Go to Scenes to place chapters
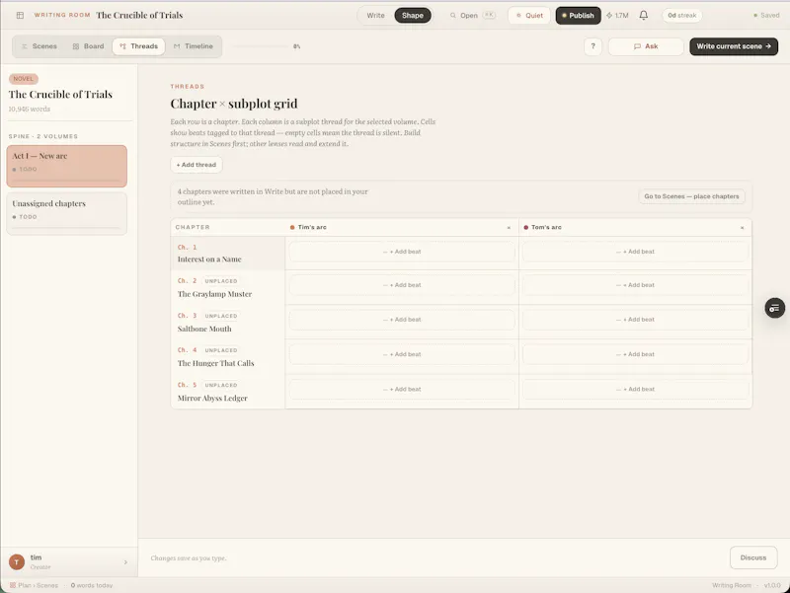Image resolution: width=790 pixels, height=593 pixels. coord(691,196)
